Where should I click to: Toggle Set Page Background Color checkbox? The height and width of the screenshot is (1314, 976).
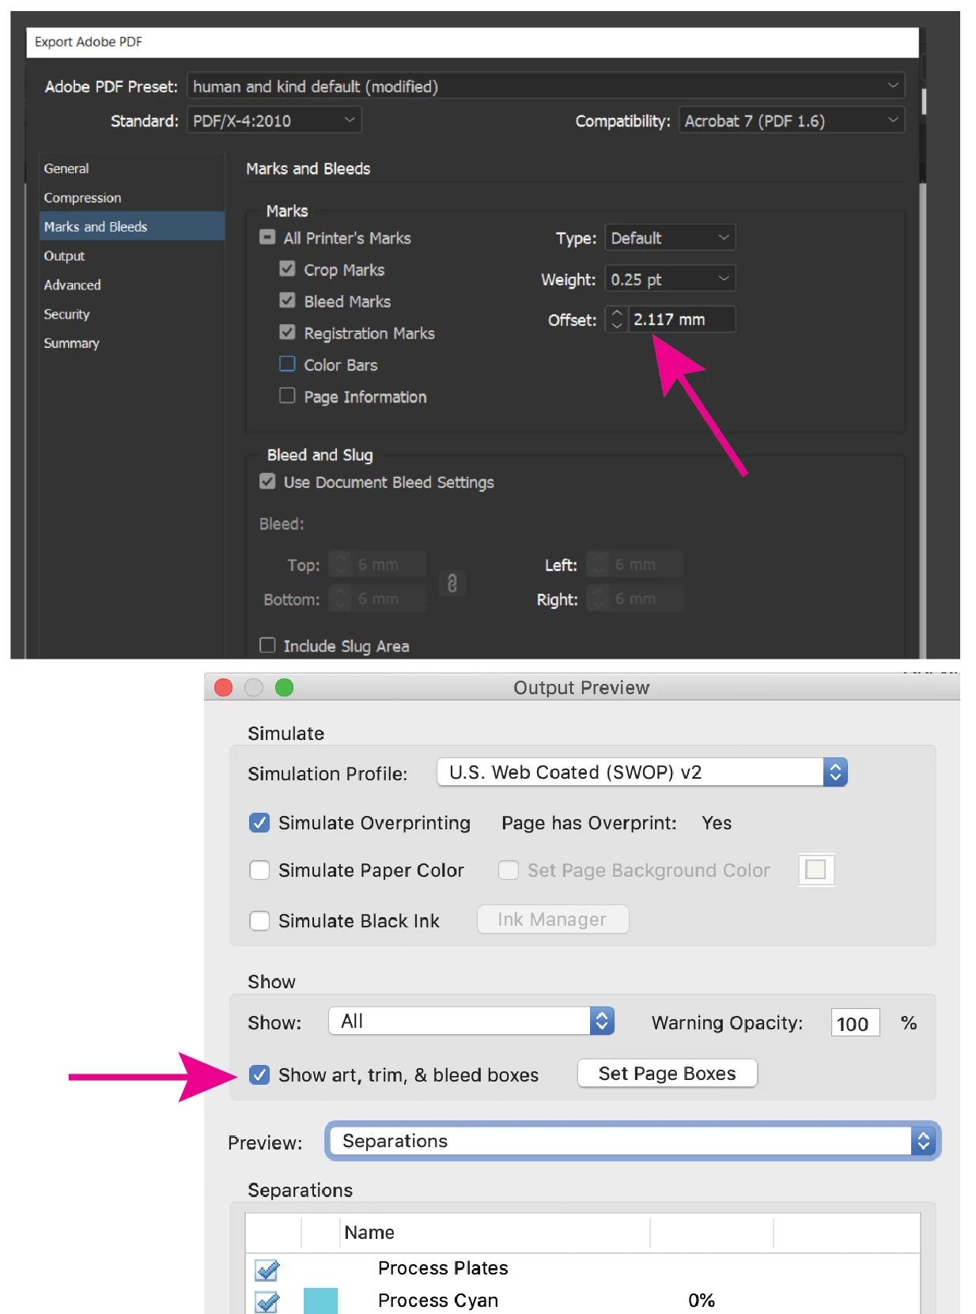click(x=509, y=870)
